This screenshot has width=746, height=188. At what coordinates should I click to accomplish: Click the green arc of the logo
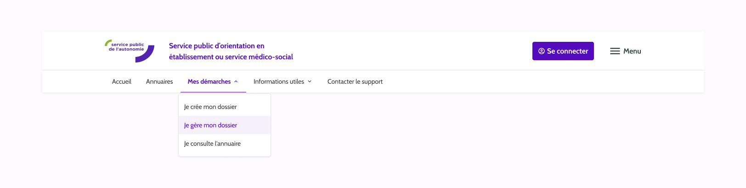[107, 43]
